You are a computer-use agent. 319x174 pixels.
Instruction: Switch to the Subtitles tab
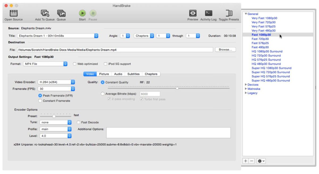pyautogui.click(x=133, y=74)
